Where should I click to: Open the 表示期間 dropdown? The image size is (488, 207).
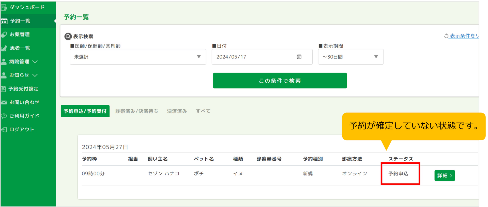point(350,57)
